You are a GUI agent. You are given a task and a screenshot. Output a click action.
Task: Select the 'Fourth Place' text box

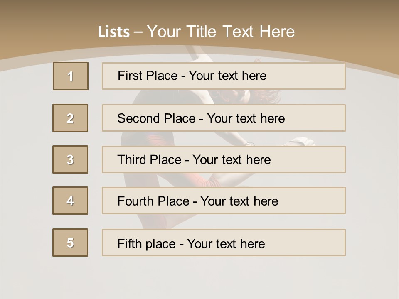point(224,201)
